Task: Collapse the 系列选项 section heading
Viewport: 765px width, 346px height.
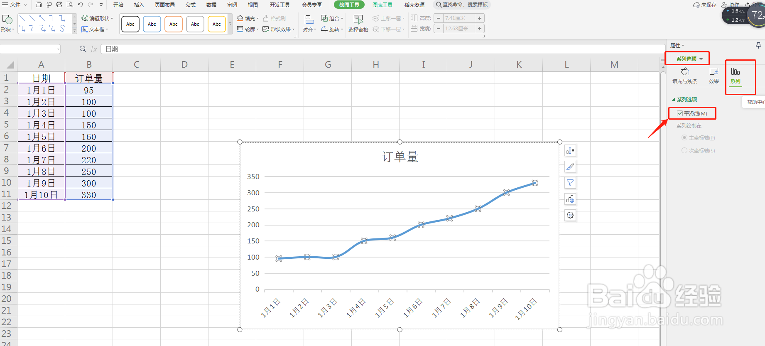Action: pyautogui.click(x=684, y=100)
